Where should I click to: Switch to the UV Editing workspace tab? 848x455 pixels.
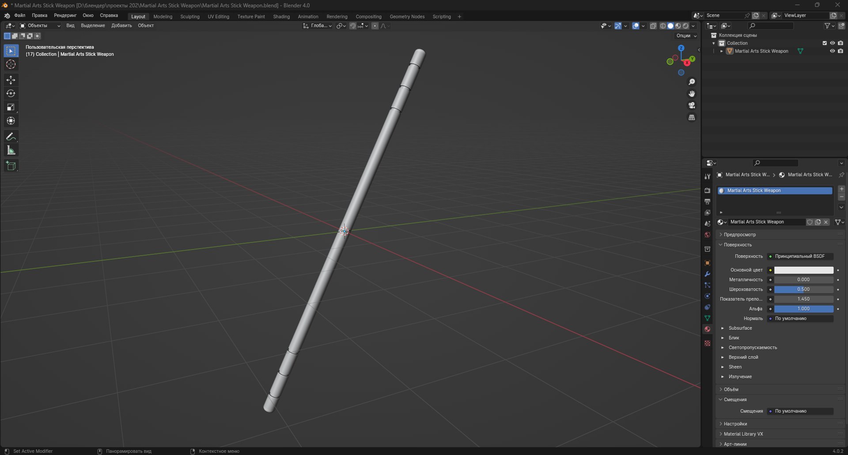point(219,17)
